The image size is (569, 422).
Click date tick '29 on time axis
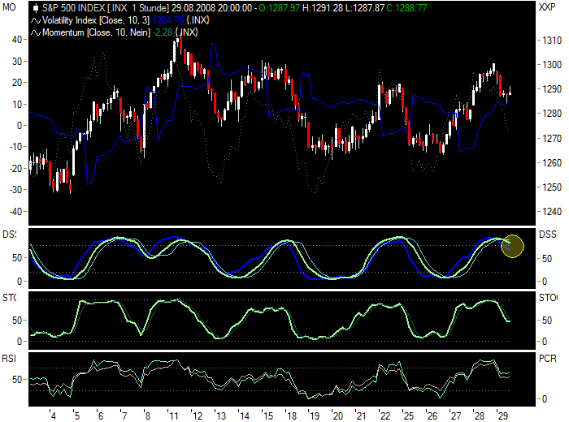pos(502,416)
